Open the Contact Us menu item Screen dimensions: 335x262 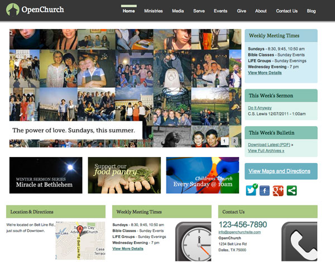click(x=287, y=11)
